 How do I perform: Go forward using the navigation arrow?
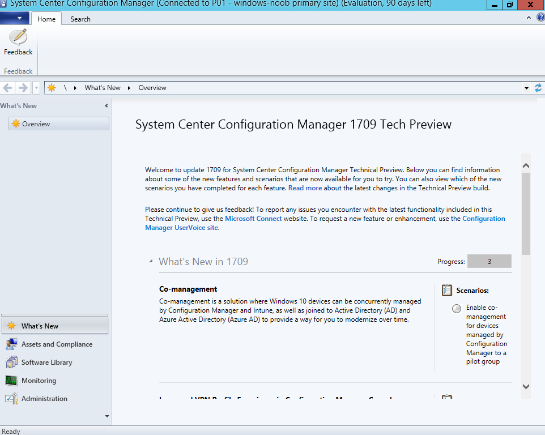coord(23,88)
